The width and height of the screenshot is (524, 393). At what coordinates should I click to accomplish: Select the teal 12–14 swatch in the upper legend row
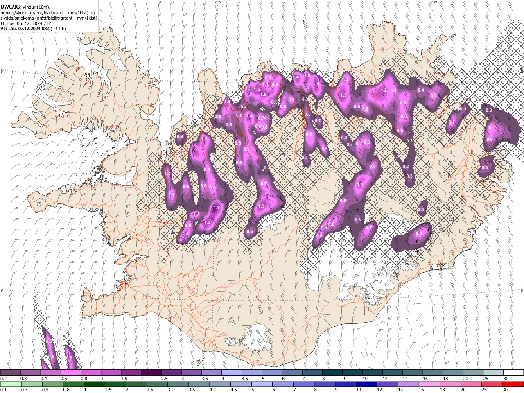(x=392, y=373)
